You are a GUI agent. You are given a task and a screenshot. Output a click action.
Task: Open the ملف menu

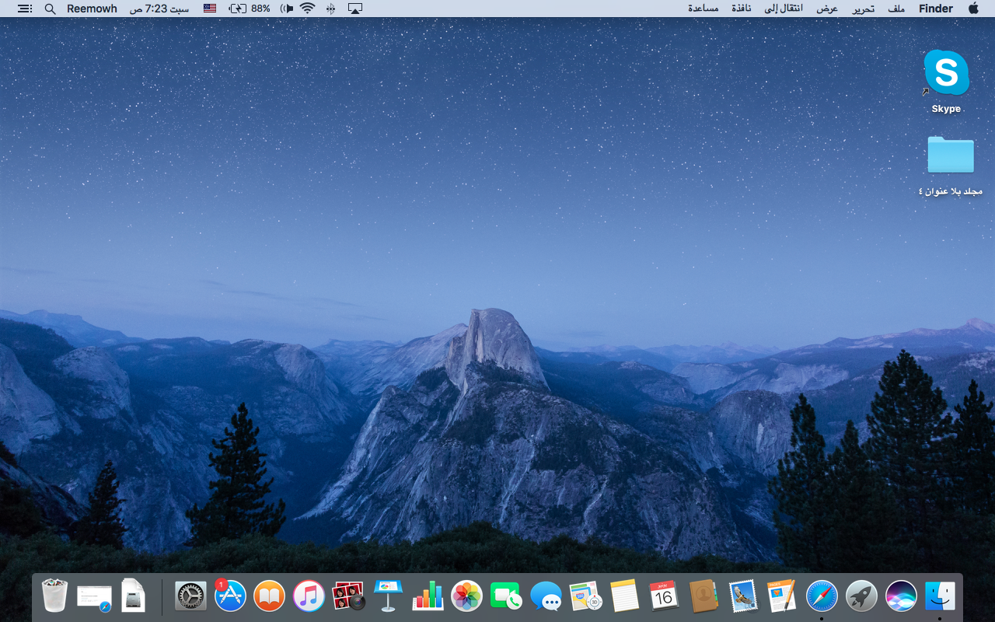coord(897,9)
